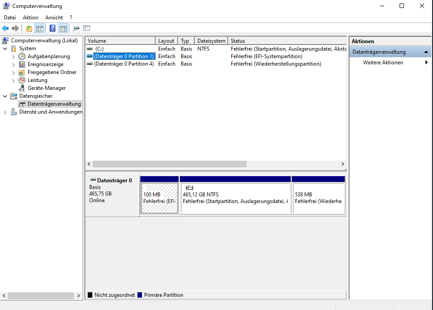The height and width of the screenshot is (310, 433).
Task: Click volume list horizontal scrollbar thumb
Action: [170, 164]
